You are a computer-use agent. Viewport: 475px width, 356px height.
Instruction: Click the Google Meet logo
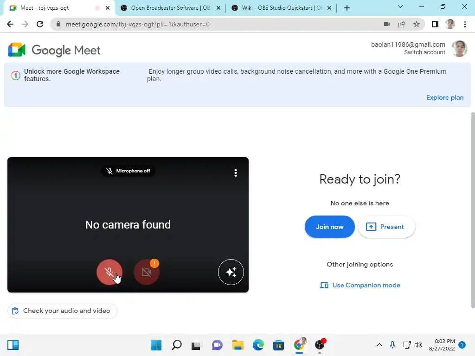click(54, 50)
